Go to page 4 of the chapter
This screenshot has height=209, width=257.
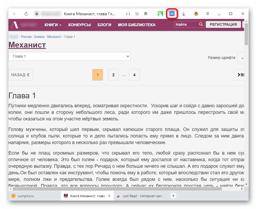[x=134, y=75]
